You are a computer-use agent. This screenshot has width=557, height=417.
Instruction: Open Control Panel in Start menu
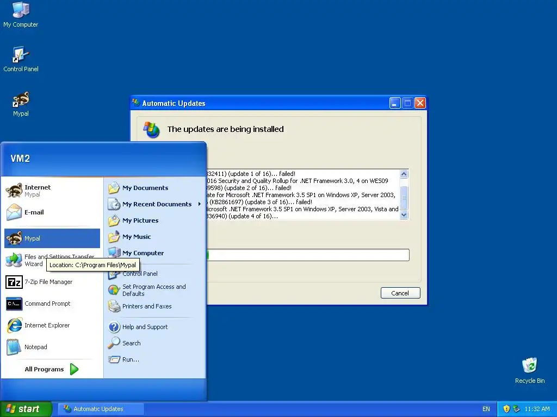154,274
